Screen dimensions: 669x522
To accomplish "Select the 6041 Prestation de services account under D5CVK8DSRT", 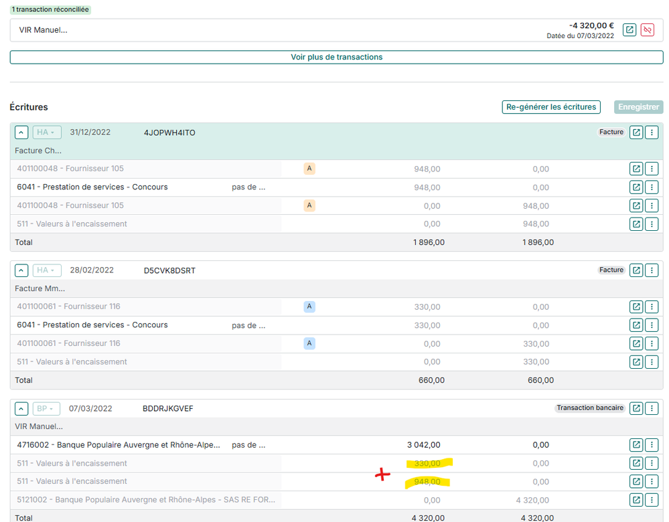I will (92, 325).
